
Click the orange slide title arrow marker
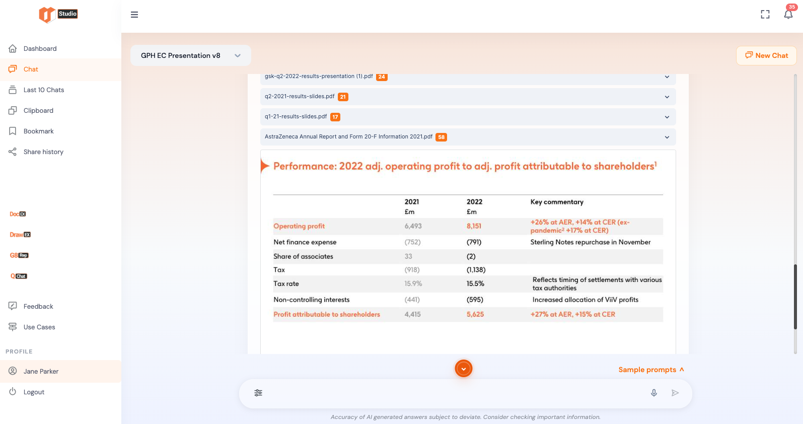(265, 166)
